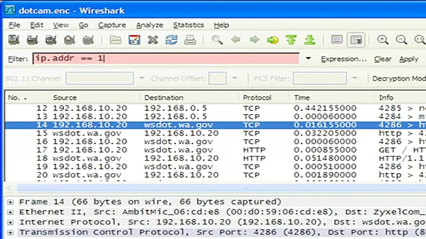Toggle packet list colorizing icon
Image resolution: width=426 pixels, height=239 pixels.
[x=337, y=40]
